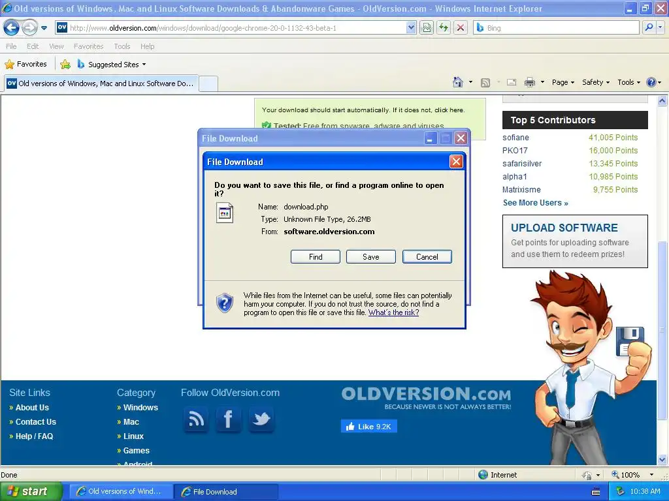Screen dimensions: 669x501
Task: Open Matrixisme contributor profile
Action: [x=521, y=190]
